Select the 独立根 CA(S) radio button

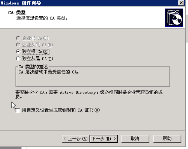tap(18, 51)
